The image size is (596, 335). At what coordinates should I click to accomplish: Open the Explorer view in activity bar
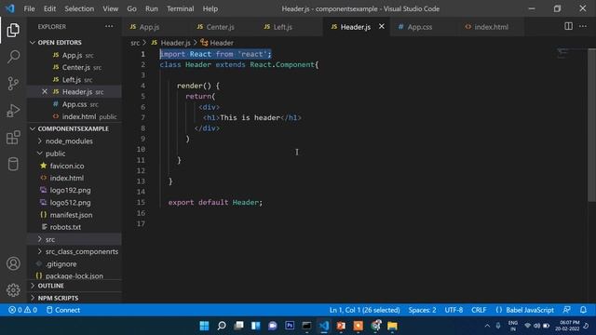pyautogui.click(x=13, y=30)
